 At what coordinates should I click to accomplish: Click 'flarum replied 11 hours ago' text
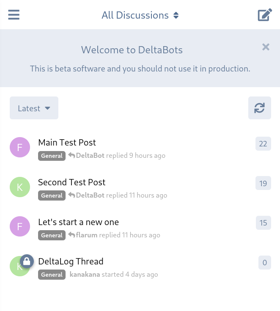tap(118, 235)
